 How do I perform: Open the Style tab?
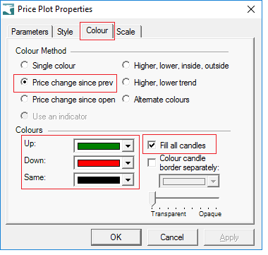point(65,32)
